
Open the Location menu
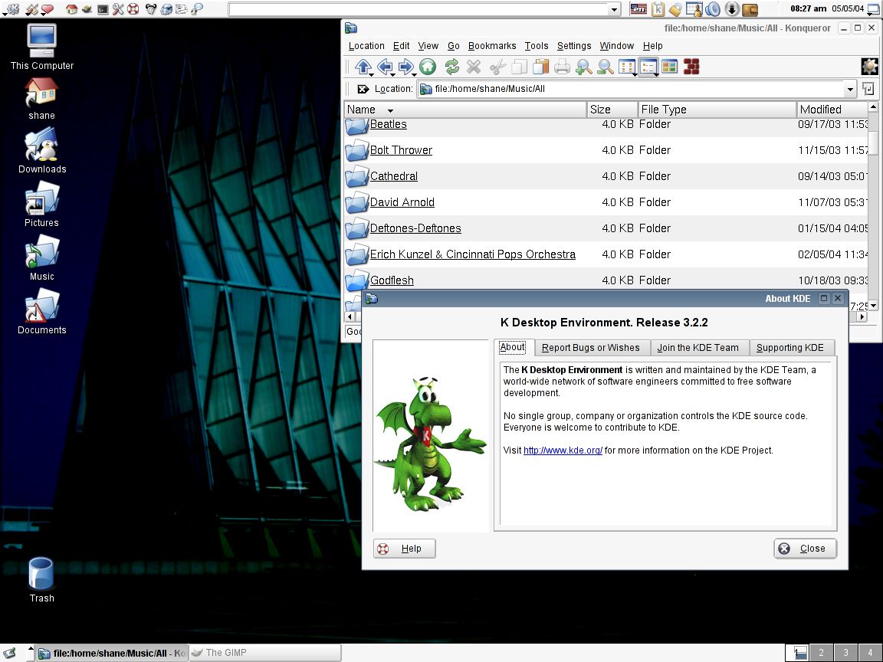pyautogui.click(x=366, y=46)
